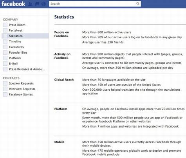Go to B-Roll page
The width and height of the screenshot is (186, 158).
tap(13, 64)
